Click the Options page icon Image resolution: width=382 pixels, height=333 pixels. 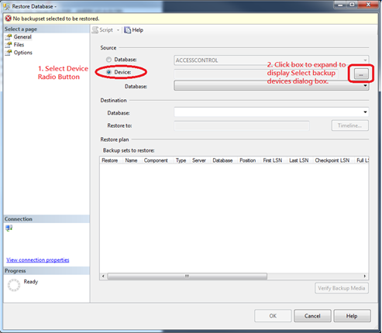[9, 53]
